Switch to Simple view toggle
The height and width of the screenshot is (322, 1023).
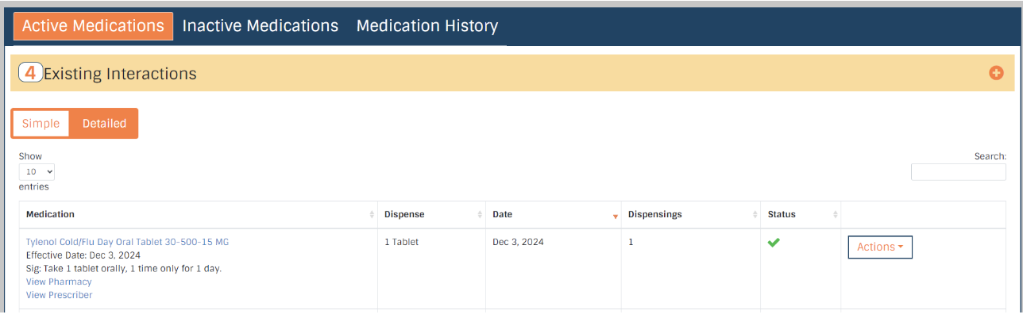coord(41,124)
